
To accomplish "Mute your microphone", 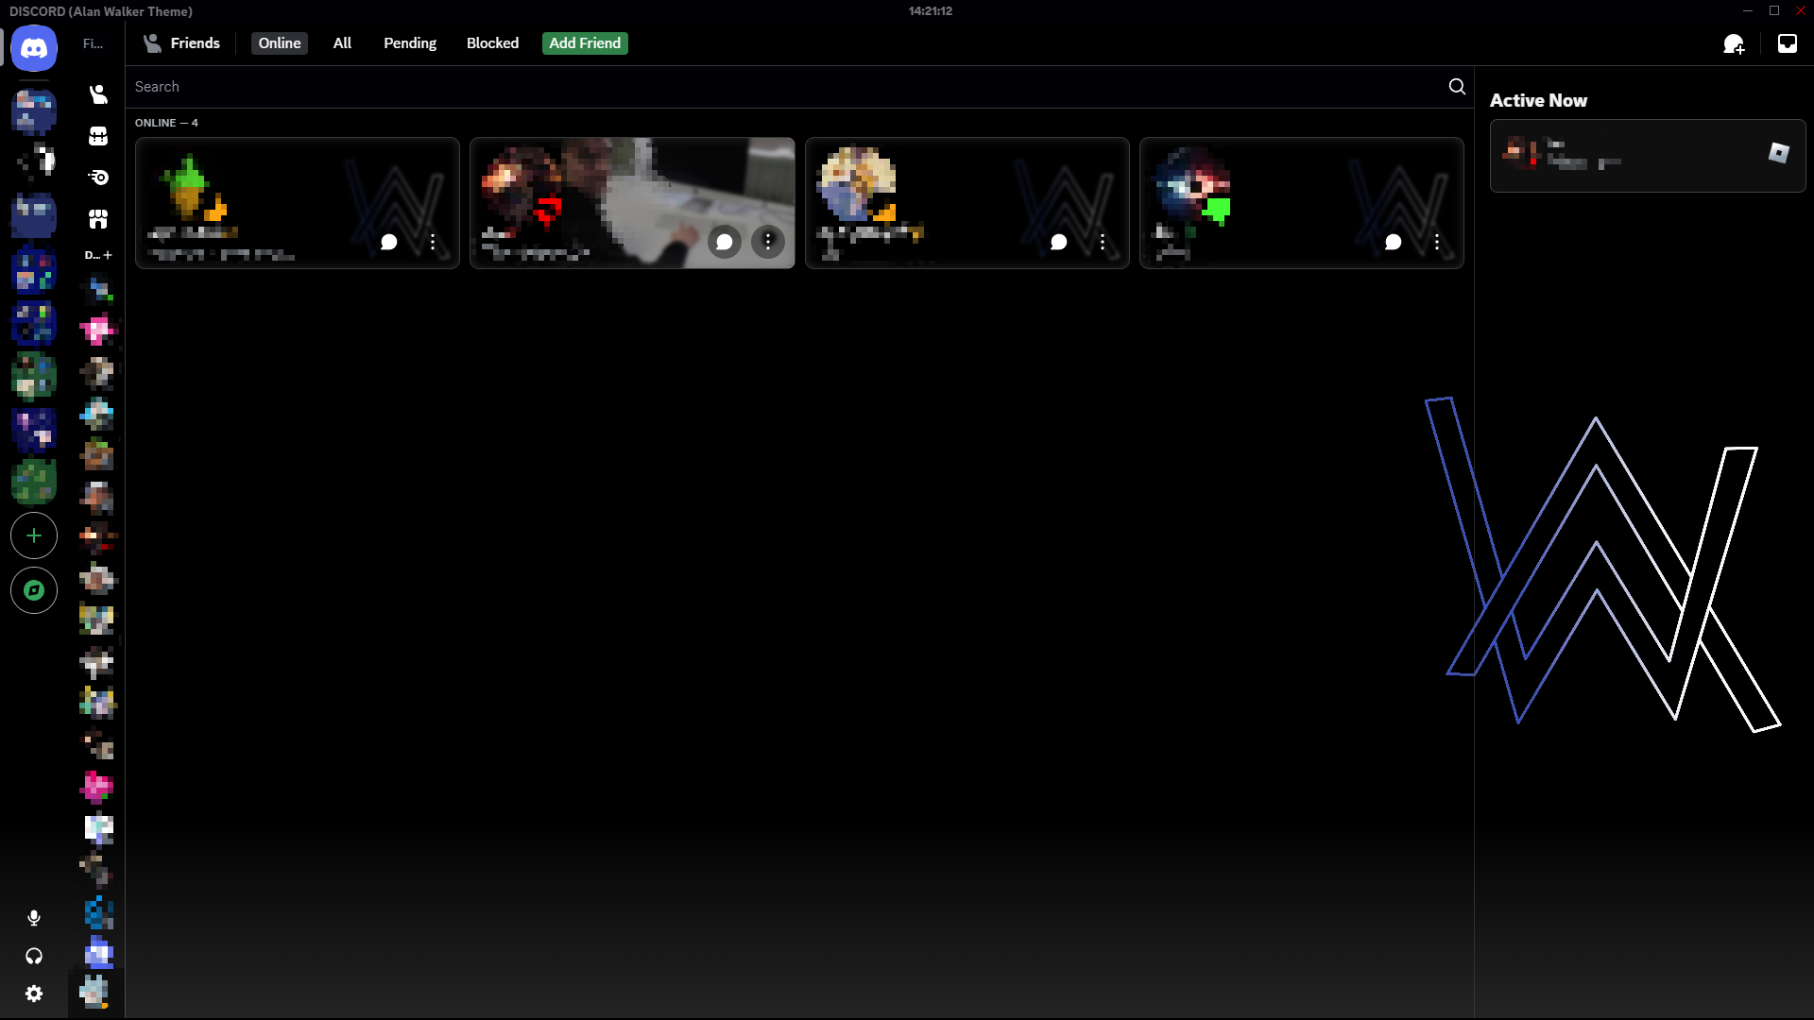I will click(x=34, y=917).
